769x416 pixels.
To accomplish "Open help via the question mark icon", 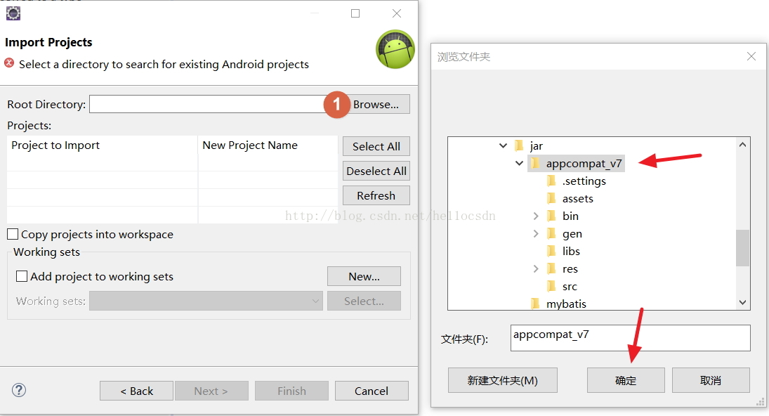I will 19,391.
